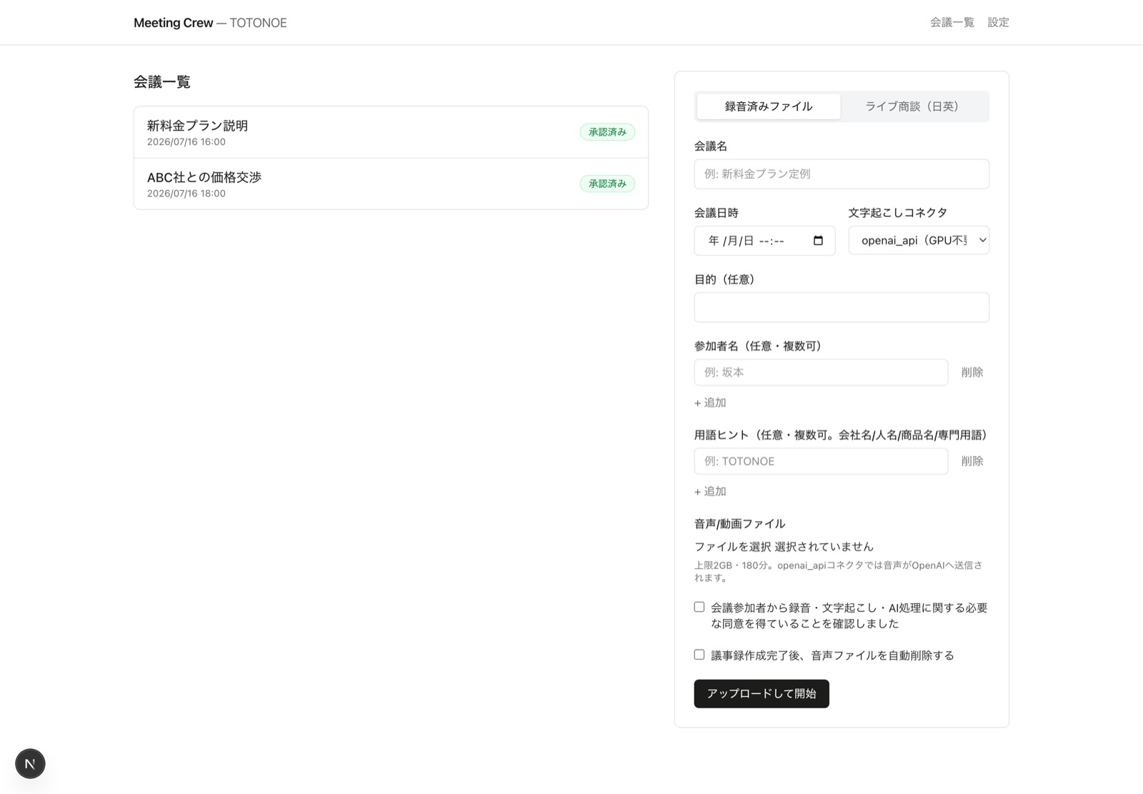Delete the 用語ヒント entry row
The image size is (1143, 794).
[x=972, y=461]
